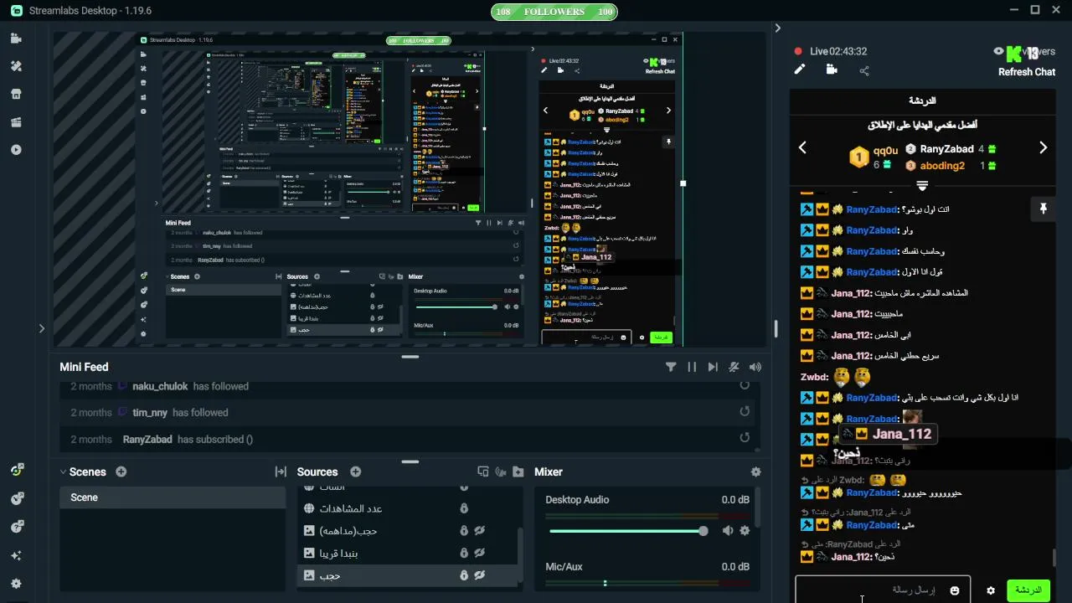Screen dimensions: 1072x603
Task: Switch to the الدردشة chat tab header
Action: point(922,100)
